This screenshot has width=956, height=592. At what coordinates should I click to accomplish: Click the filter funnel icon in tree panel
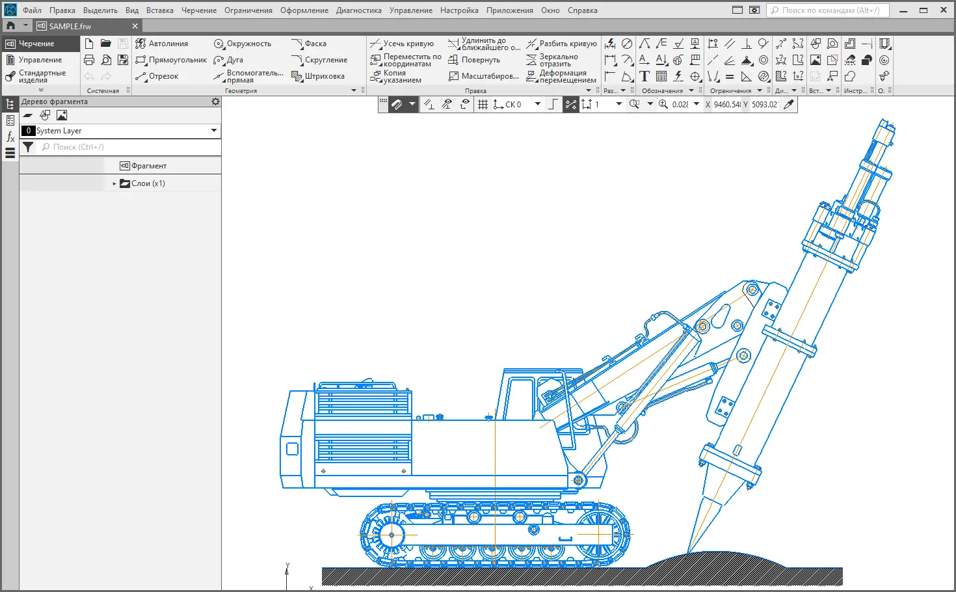pos(28,147)
